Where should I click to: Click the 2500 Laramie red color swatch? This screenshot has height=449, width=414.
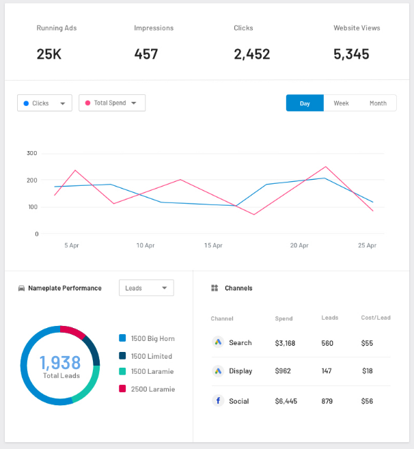click(x=122, y=389)
